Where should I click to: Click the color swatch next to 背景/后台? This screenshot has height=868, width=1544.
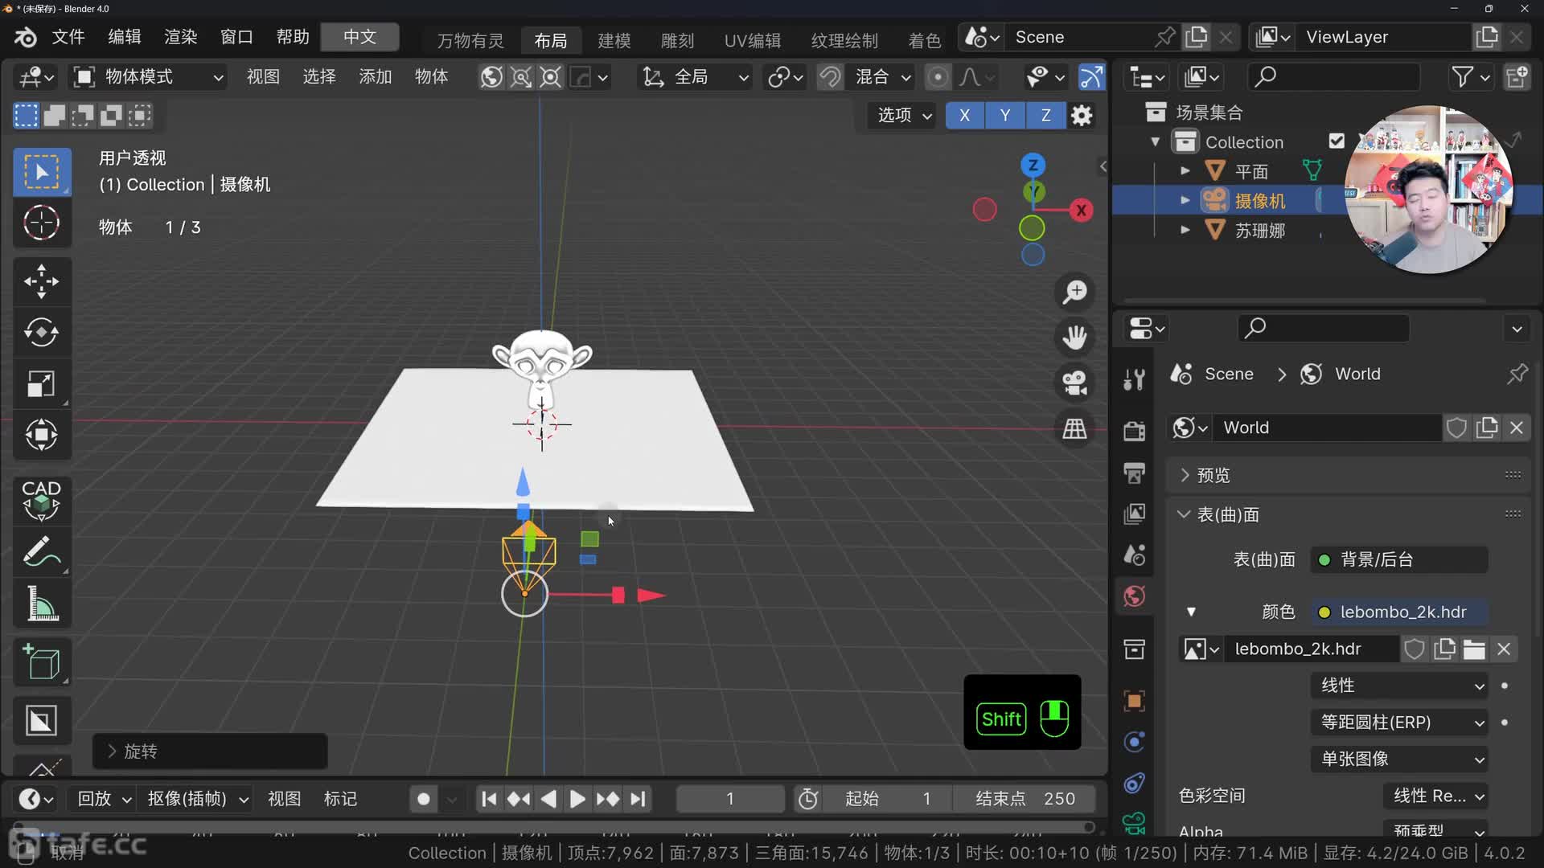[x=1323, y=559]
